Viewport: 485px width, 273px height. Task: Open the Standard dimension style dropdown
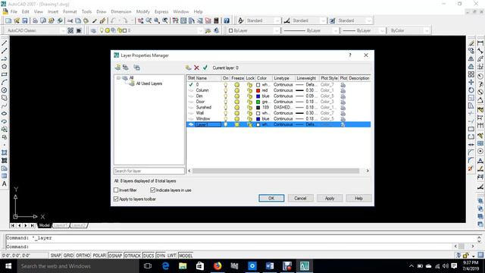click(324, 20)
